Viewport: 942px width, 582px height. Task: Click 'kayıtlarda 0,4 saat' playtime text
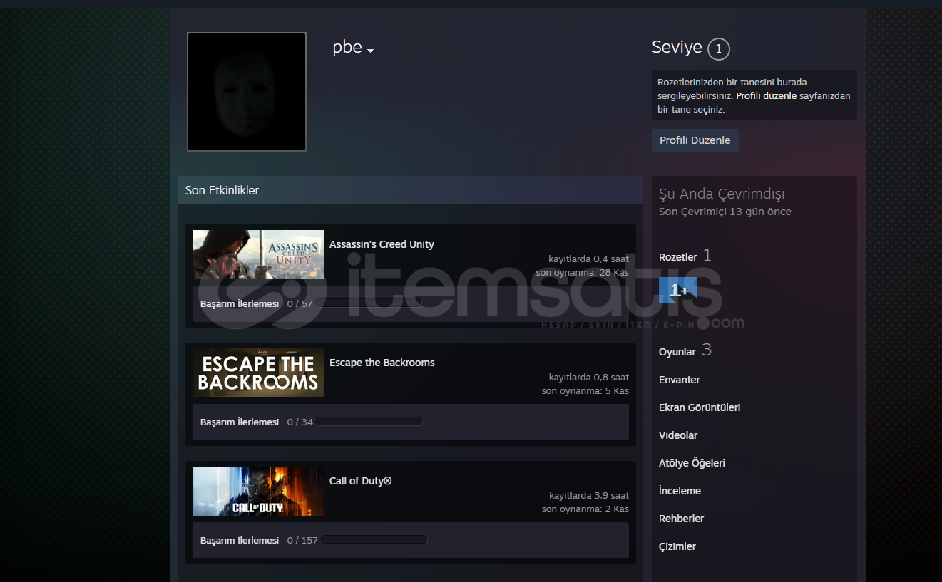pos(588,259)
